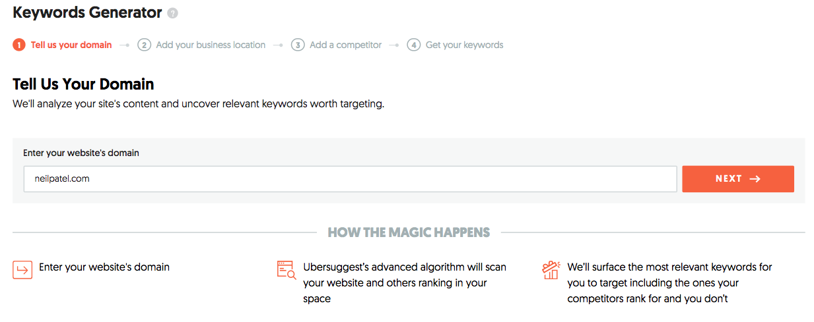
Task: Click the enter-domain arrow box icon
Action: point(22,269)
